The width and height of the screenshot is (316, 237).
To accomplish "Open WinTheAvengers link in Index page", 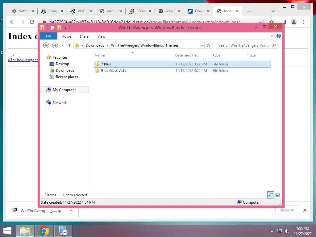I will point(23,60).
